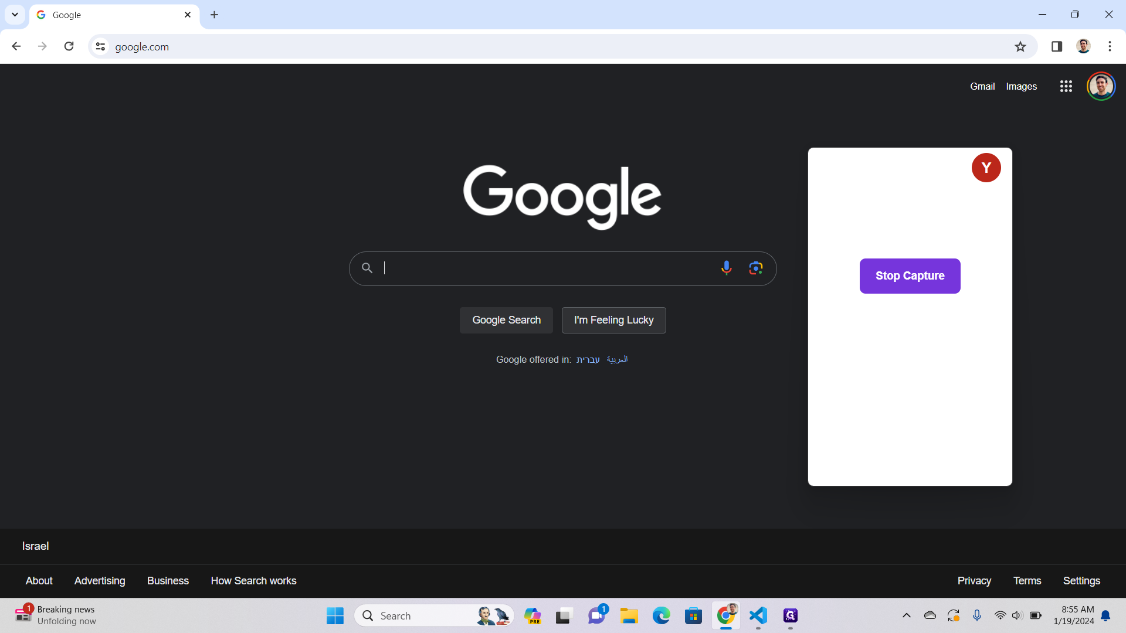Check the battery status tray icon
The height and width of the screenshot is (633, 1126).
1036,616
